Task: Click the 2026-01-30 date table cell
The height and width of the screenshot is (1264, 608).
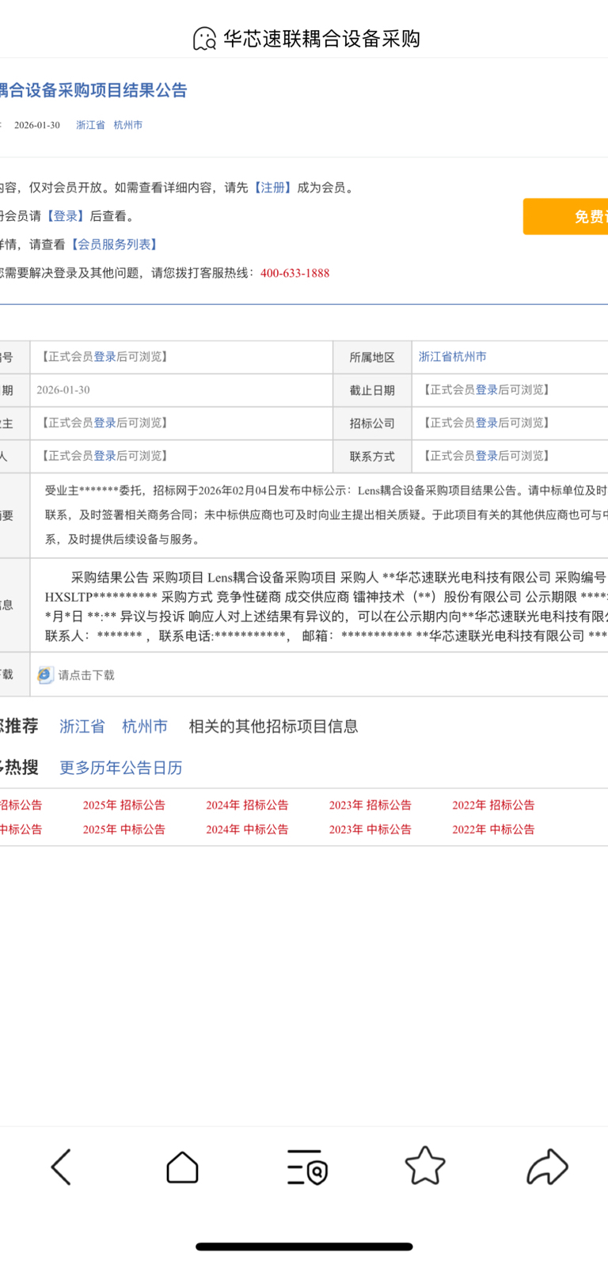Action: pyautogui.click(x=181, y=390)
